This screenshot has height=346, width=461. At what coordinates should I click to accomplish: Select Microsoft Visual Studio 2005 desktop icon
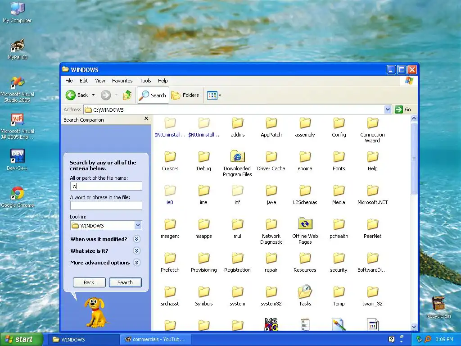pos(17,89)
